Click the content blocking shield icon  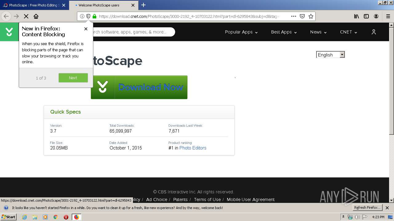88,16
